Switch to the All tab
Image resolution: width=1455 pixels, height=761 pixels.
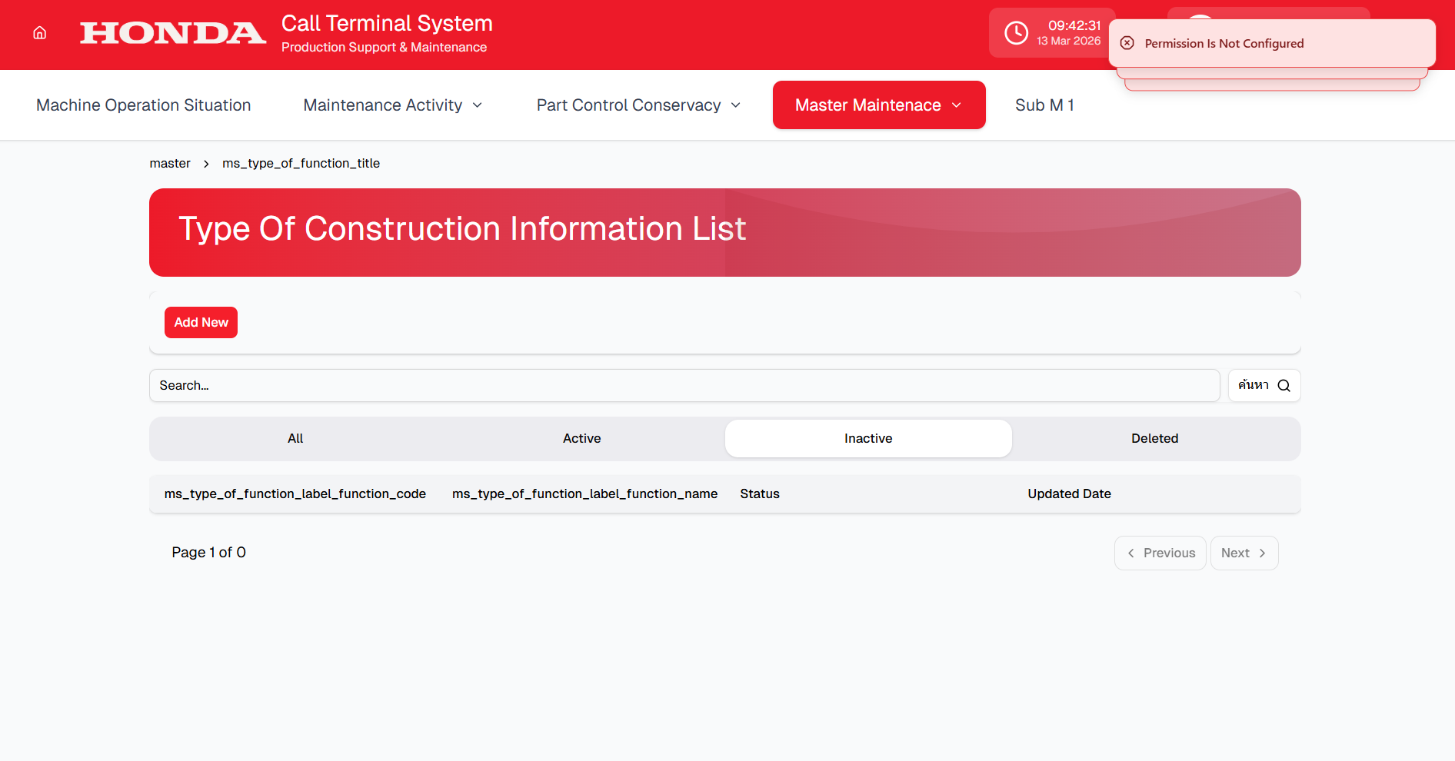click(295, 439)
